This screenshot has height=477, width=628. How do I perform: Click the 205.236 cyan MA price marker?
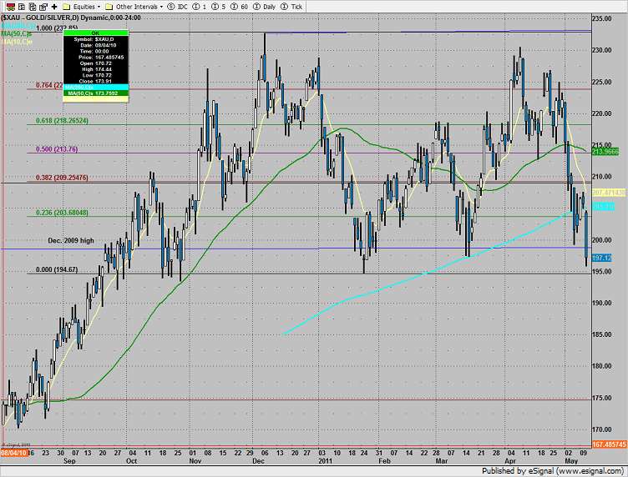coord(604,207)
